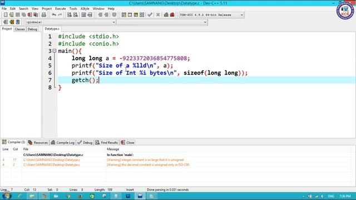Open the Help menu
The width and height of the screenshot is (356, 200).
pos(111,9)
